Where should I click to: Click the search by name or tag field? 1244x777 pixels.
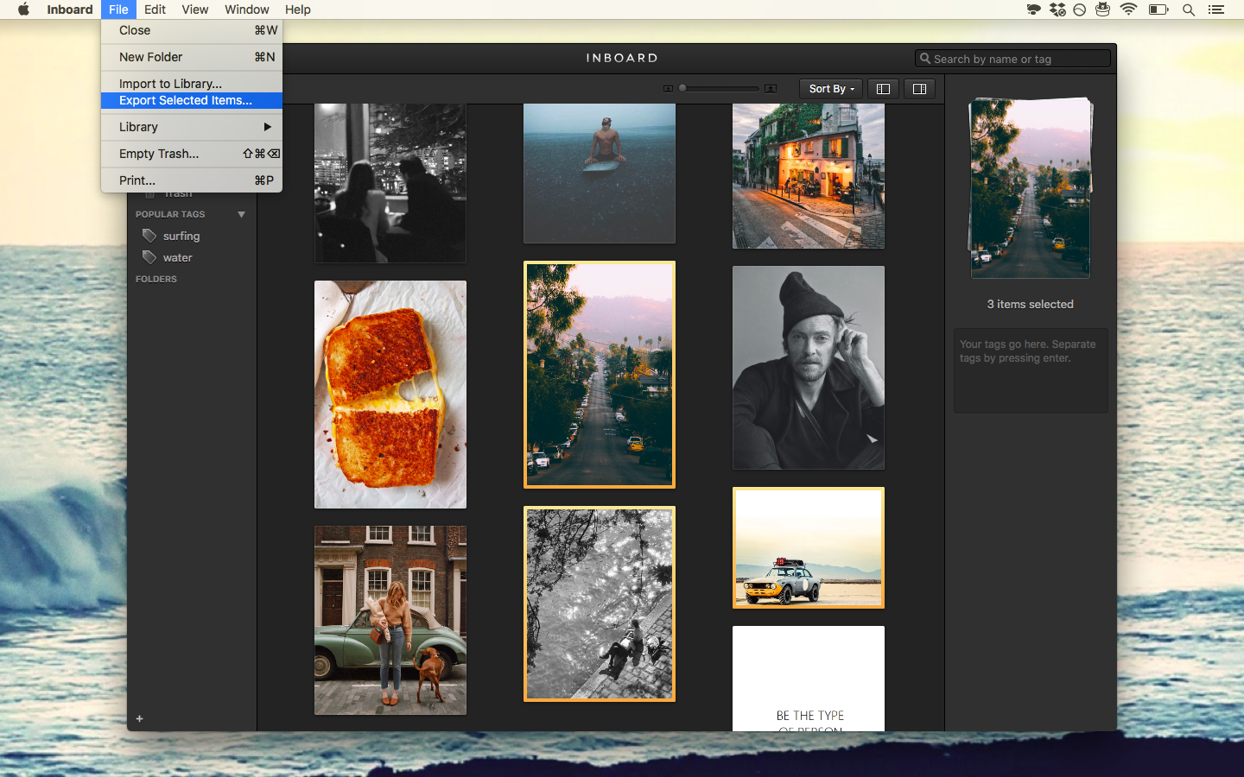tap(1012, 58)
